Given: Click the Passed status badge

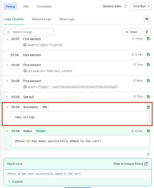Looking at the screenshot, I should (41, 131).
